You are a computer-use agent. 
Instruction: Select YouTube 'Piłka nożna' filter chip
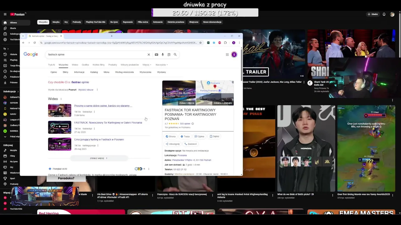click(143, 22)
